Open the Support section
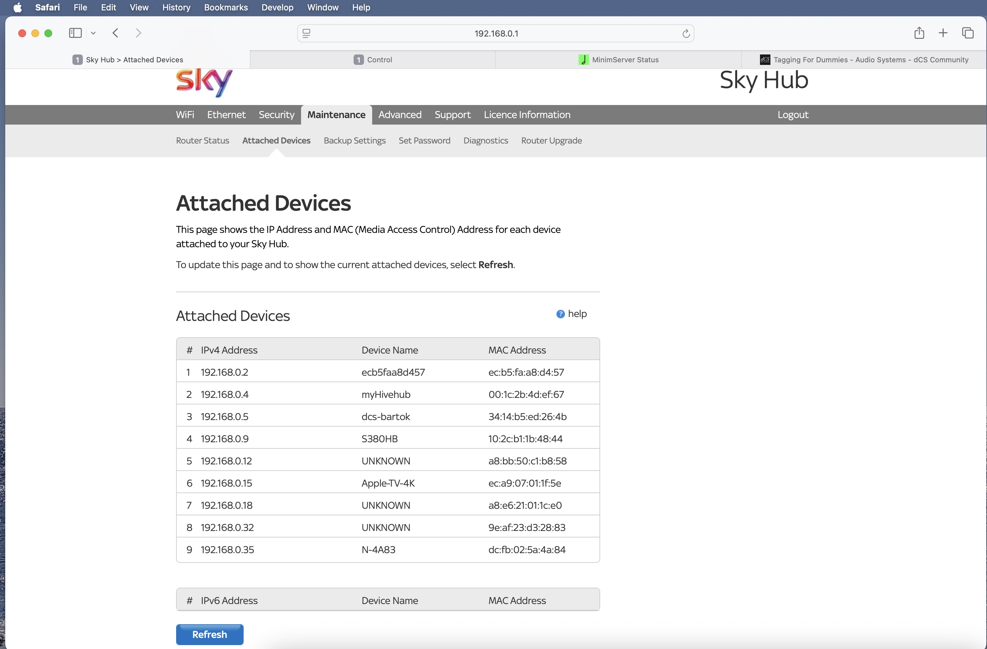This screenshot has height=649, width=987. tap(452, 114)
